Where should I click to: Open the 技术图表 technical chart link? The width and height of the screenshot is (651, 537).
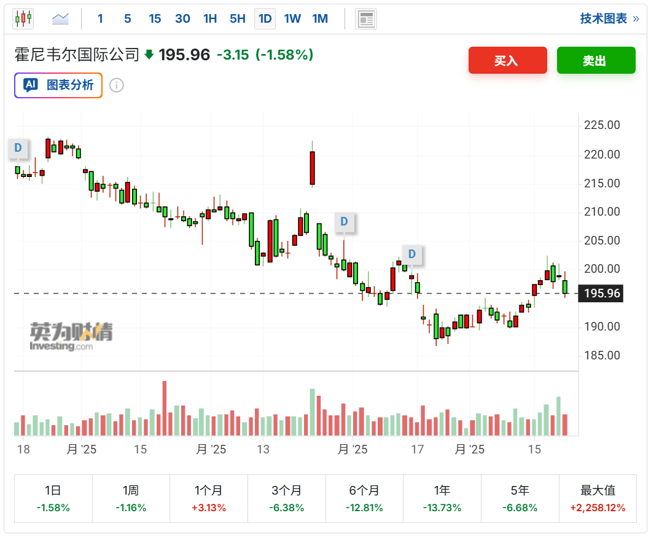click(x=609, y=18)
